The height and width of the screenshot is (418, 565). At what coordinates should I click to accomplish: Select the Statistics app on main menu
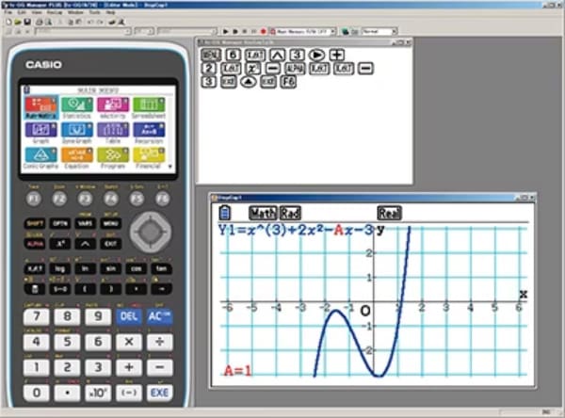(76, 107)
